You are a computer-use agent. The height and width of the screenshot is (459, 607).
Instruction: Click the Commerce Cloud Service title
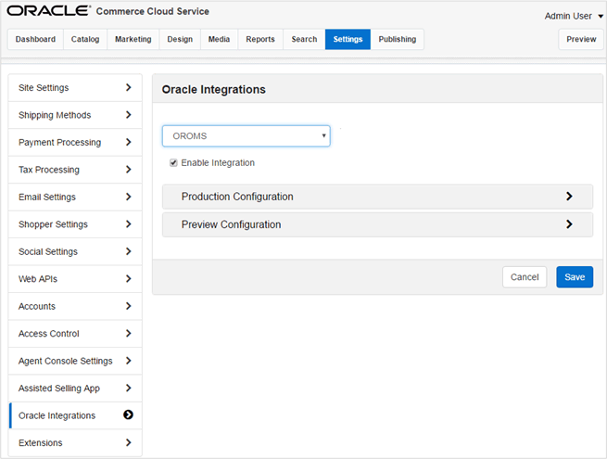[153, 11]
